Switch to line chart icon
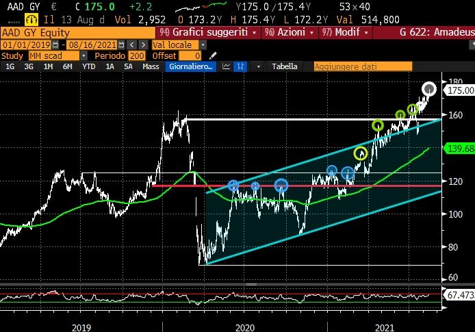The height and width of the screenshot is (332, 475). pos(226,66)
